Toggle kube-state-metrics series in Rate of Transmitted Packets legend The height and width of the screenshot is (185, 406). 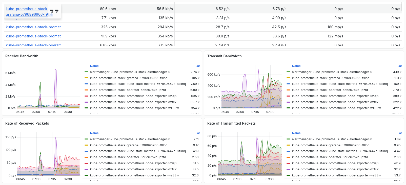tap(340, 151)
